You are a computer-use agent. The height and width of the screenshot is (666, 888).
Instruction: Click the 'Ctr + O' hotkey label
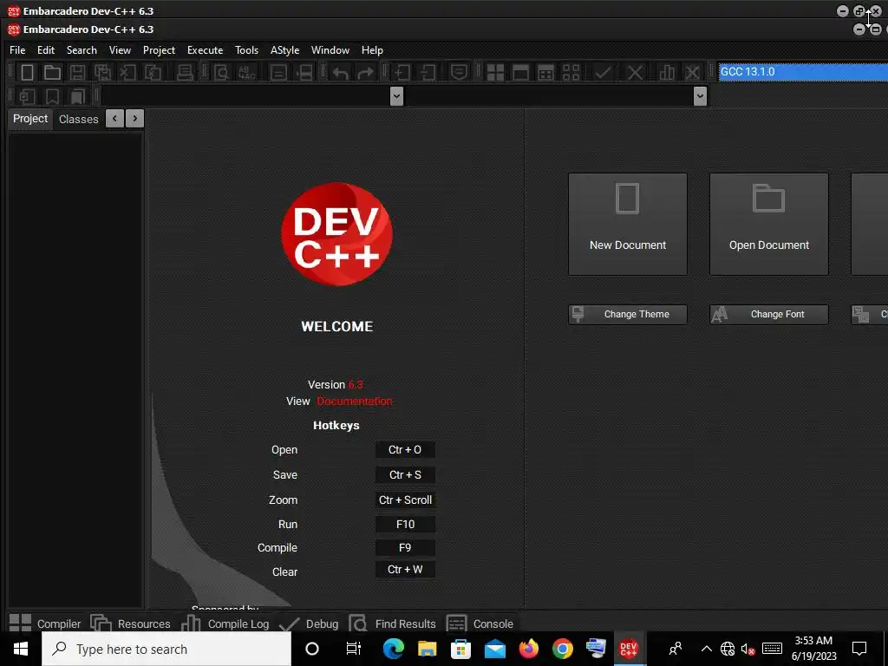405,450
